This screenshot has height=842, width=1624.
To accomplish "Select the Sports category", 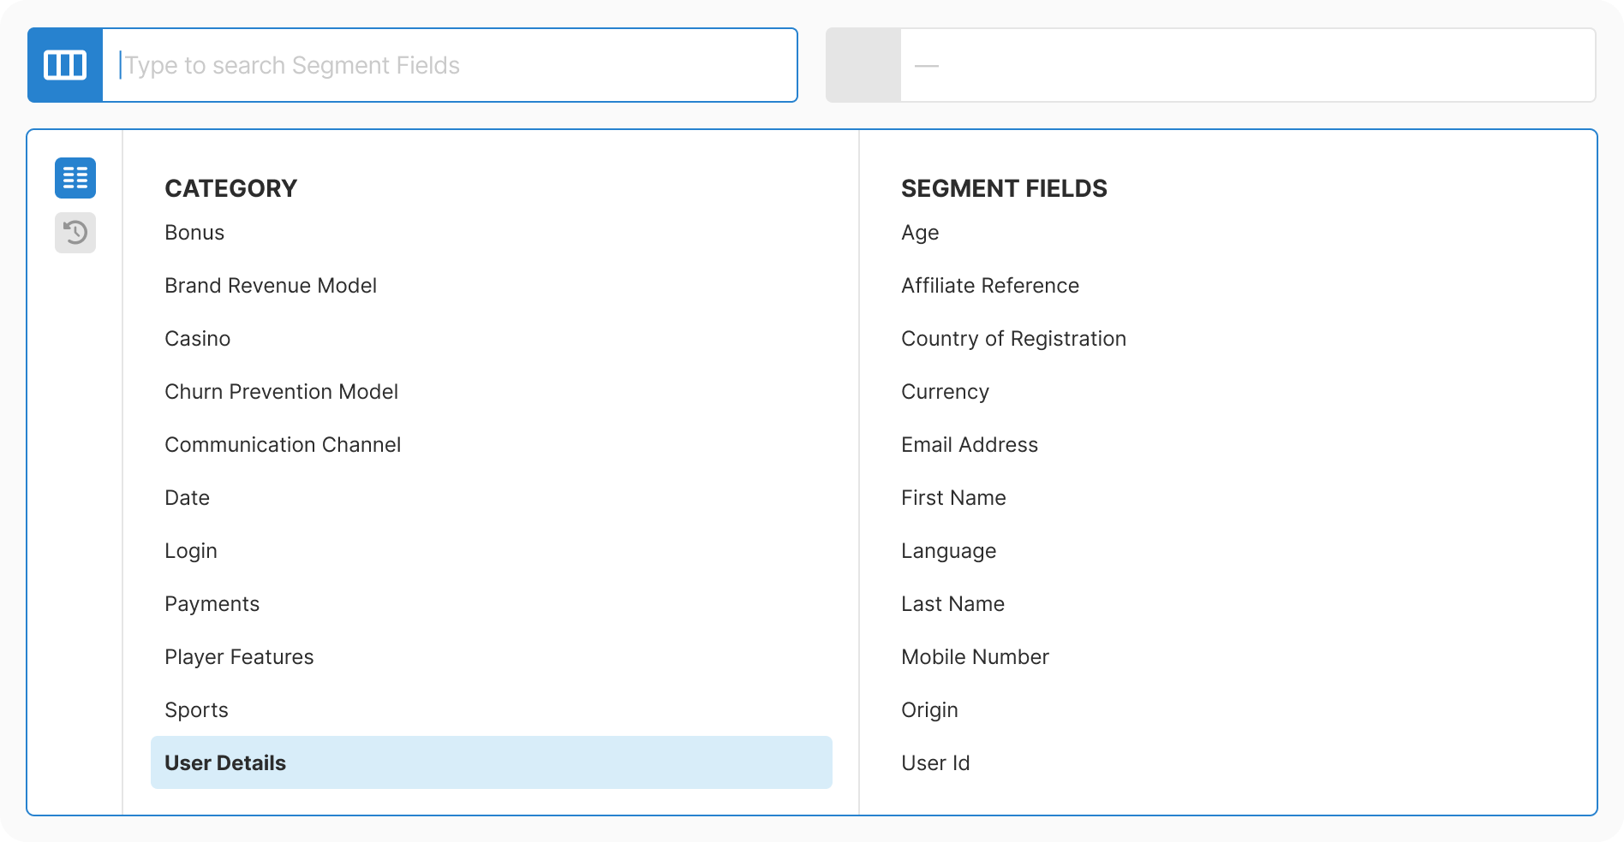I will [196, 709].
